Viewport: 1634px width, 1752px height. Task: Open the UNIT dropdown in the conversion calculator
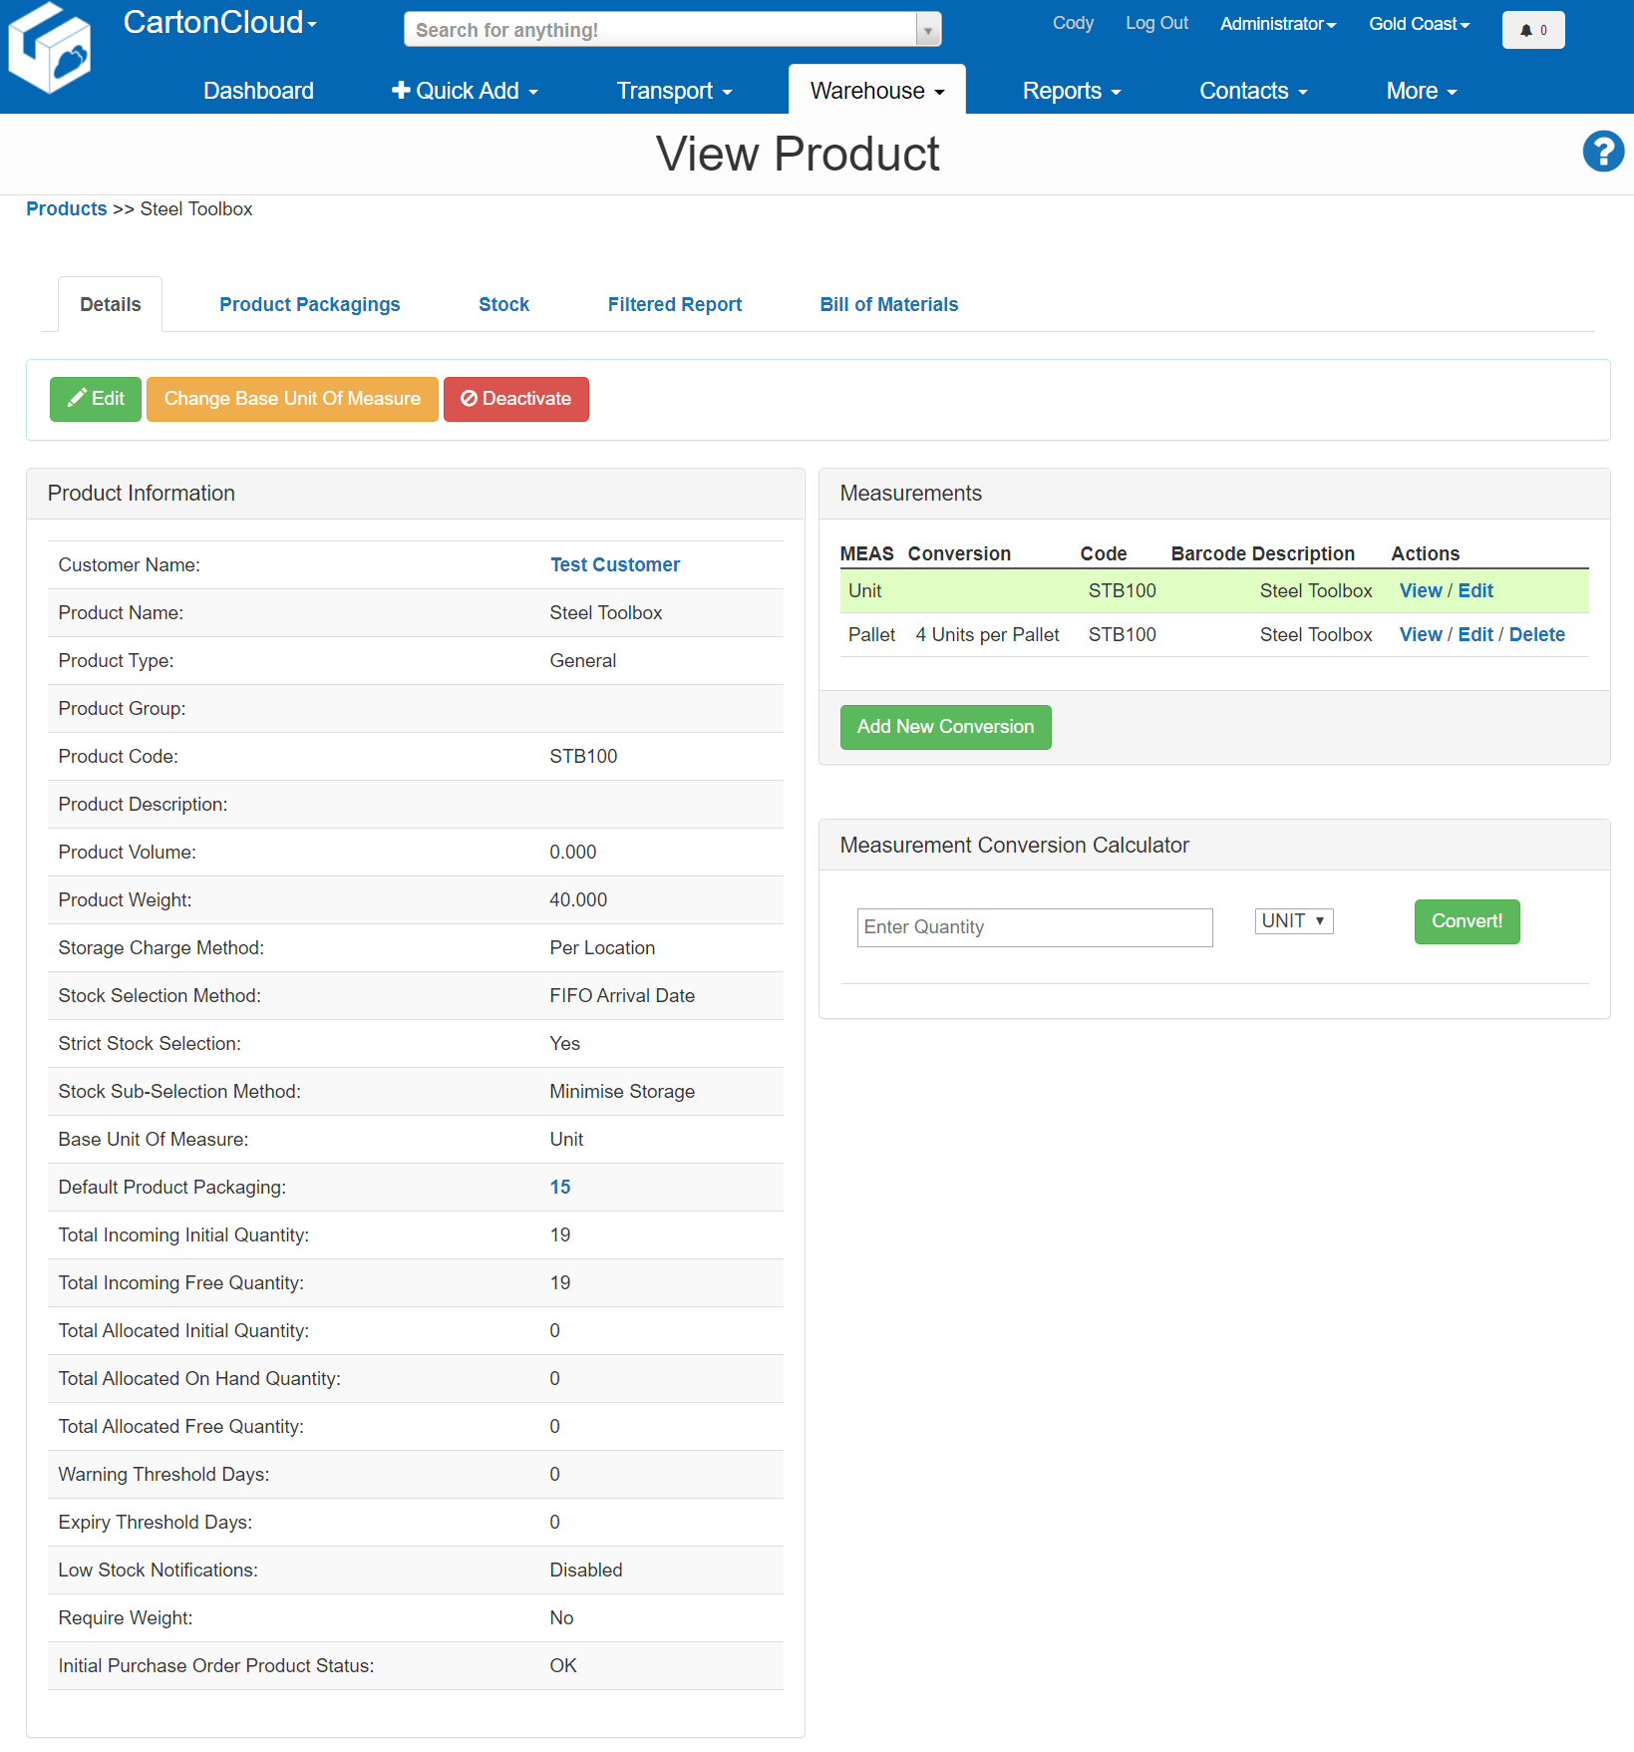1293,920
